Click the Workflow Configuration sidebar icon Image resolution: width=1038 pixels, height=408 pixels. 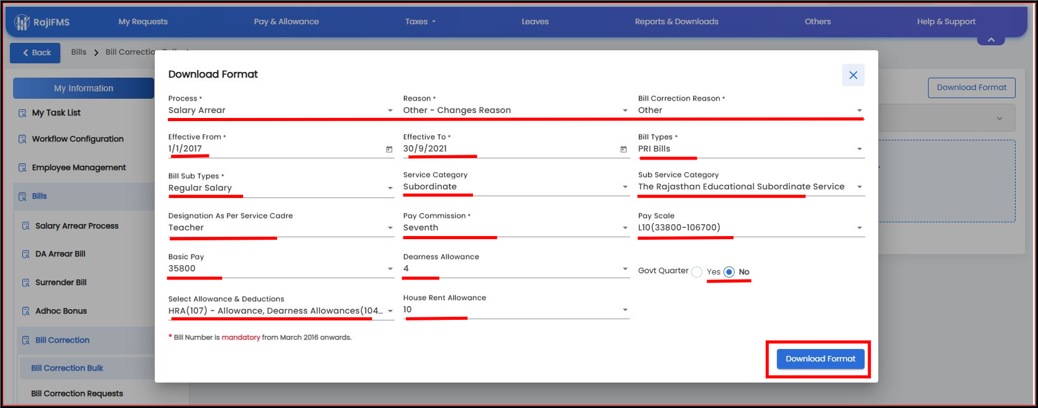pyautogui.click(x=22, y=139)
